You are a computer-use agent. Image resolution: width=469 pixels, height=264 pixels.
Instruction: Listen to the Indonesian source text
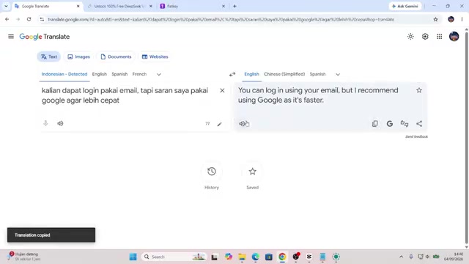tap(60, 123)
